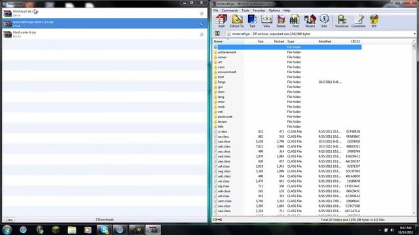Select the terrain folder row
Image resolution: width=419 pixels, height=235 pixels.
tap(287, 122)
